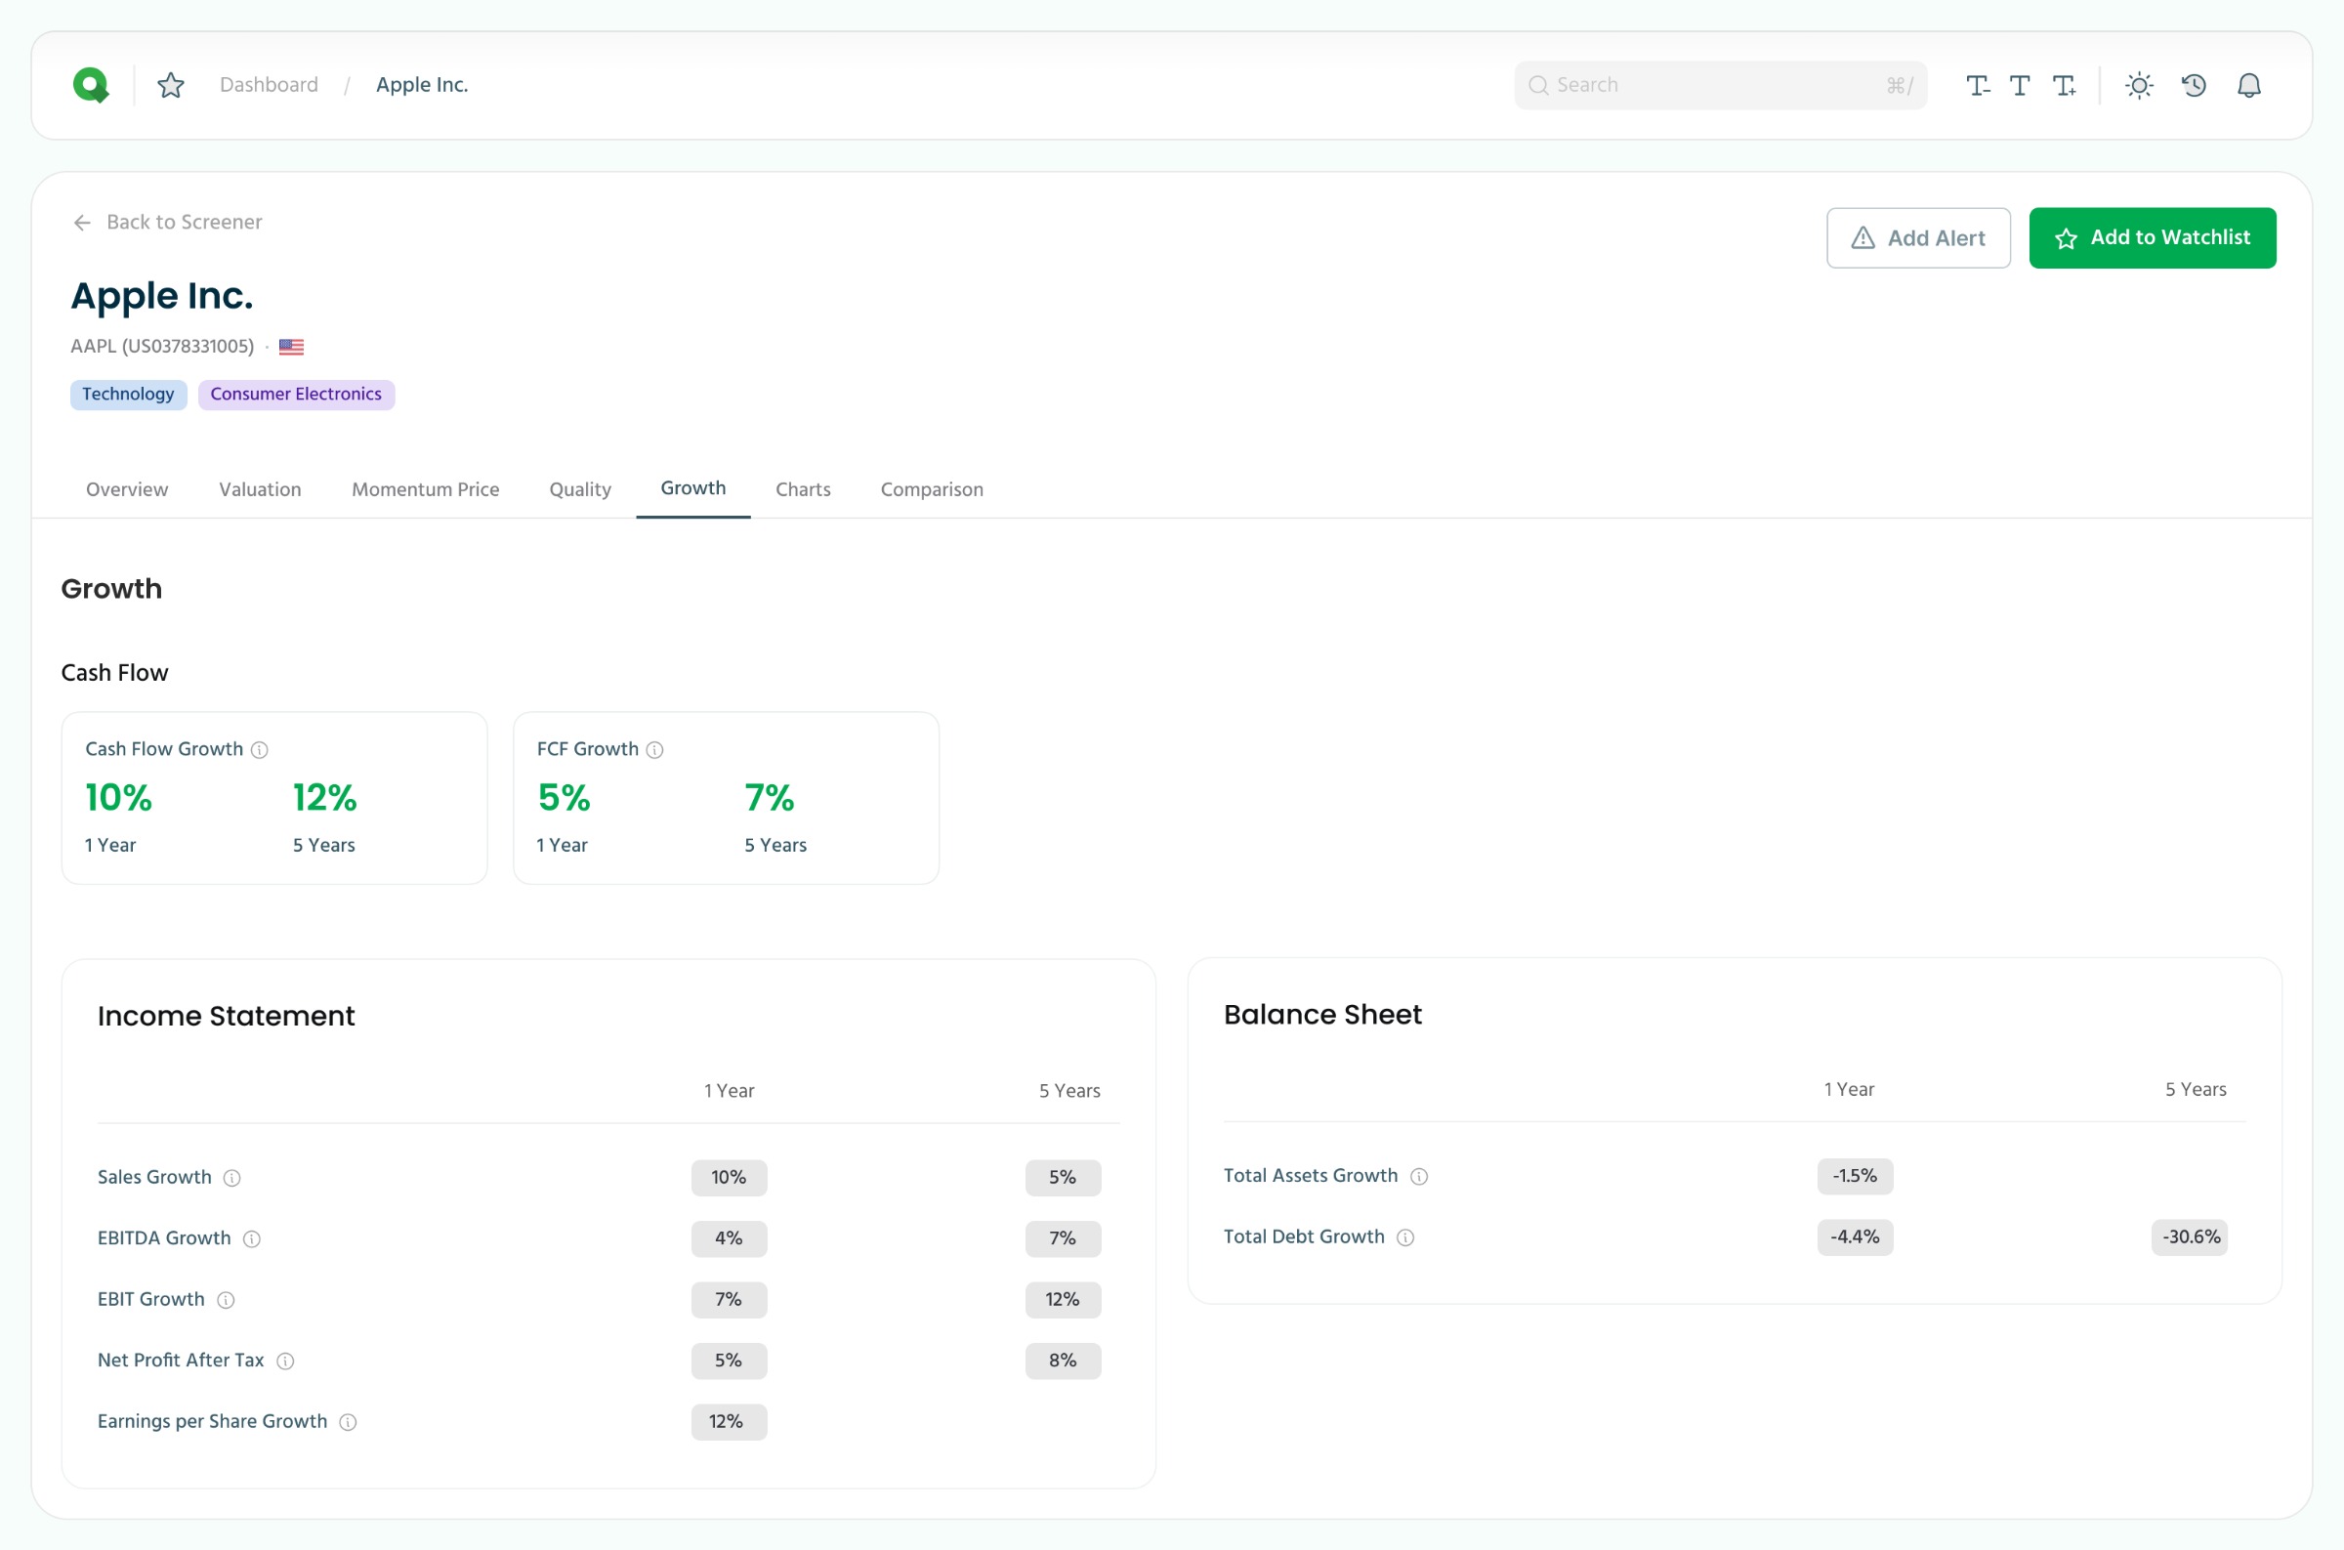Click the favorite star icon in header

[171, 85]
